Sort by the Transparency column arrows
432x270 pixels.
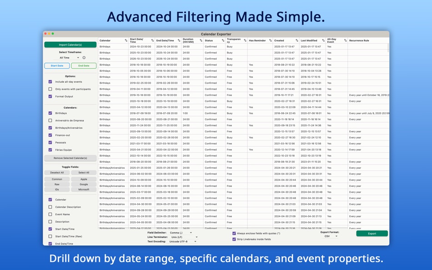pyautogui.click(x=245, y=40)
